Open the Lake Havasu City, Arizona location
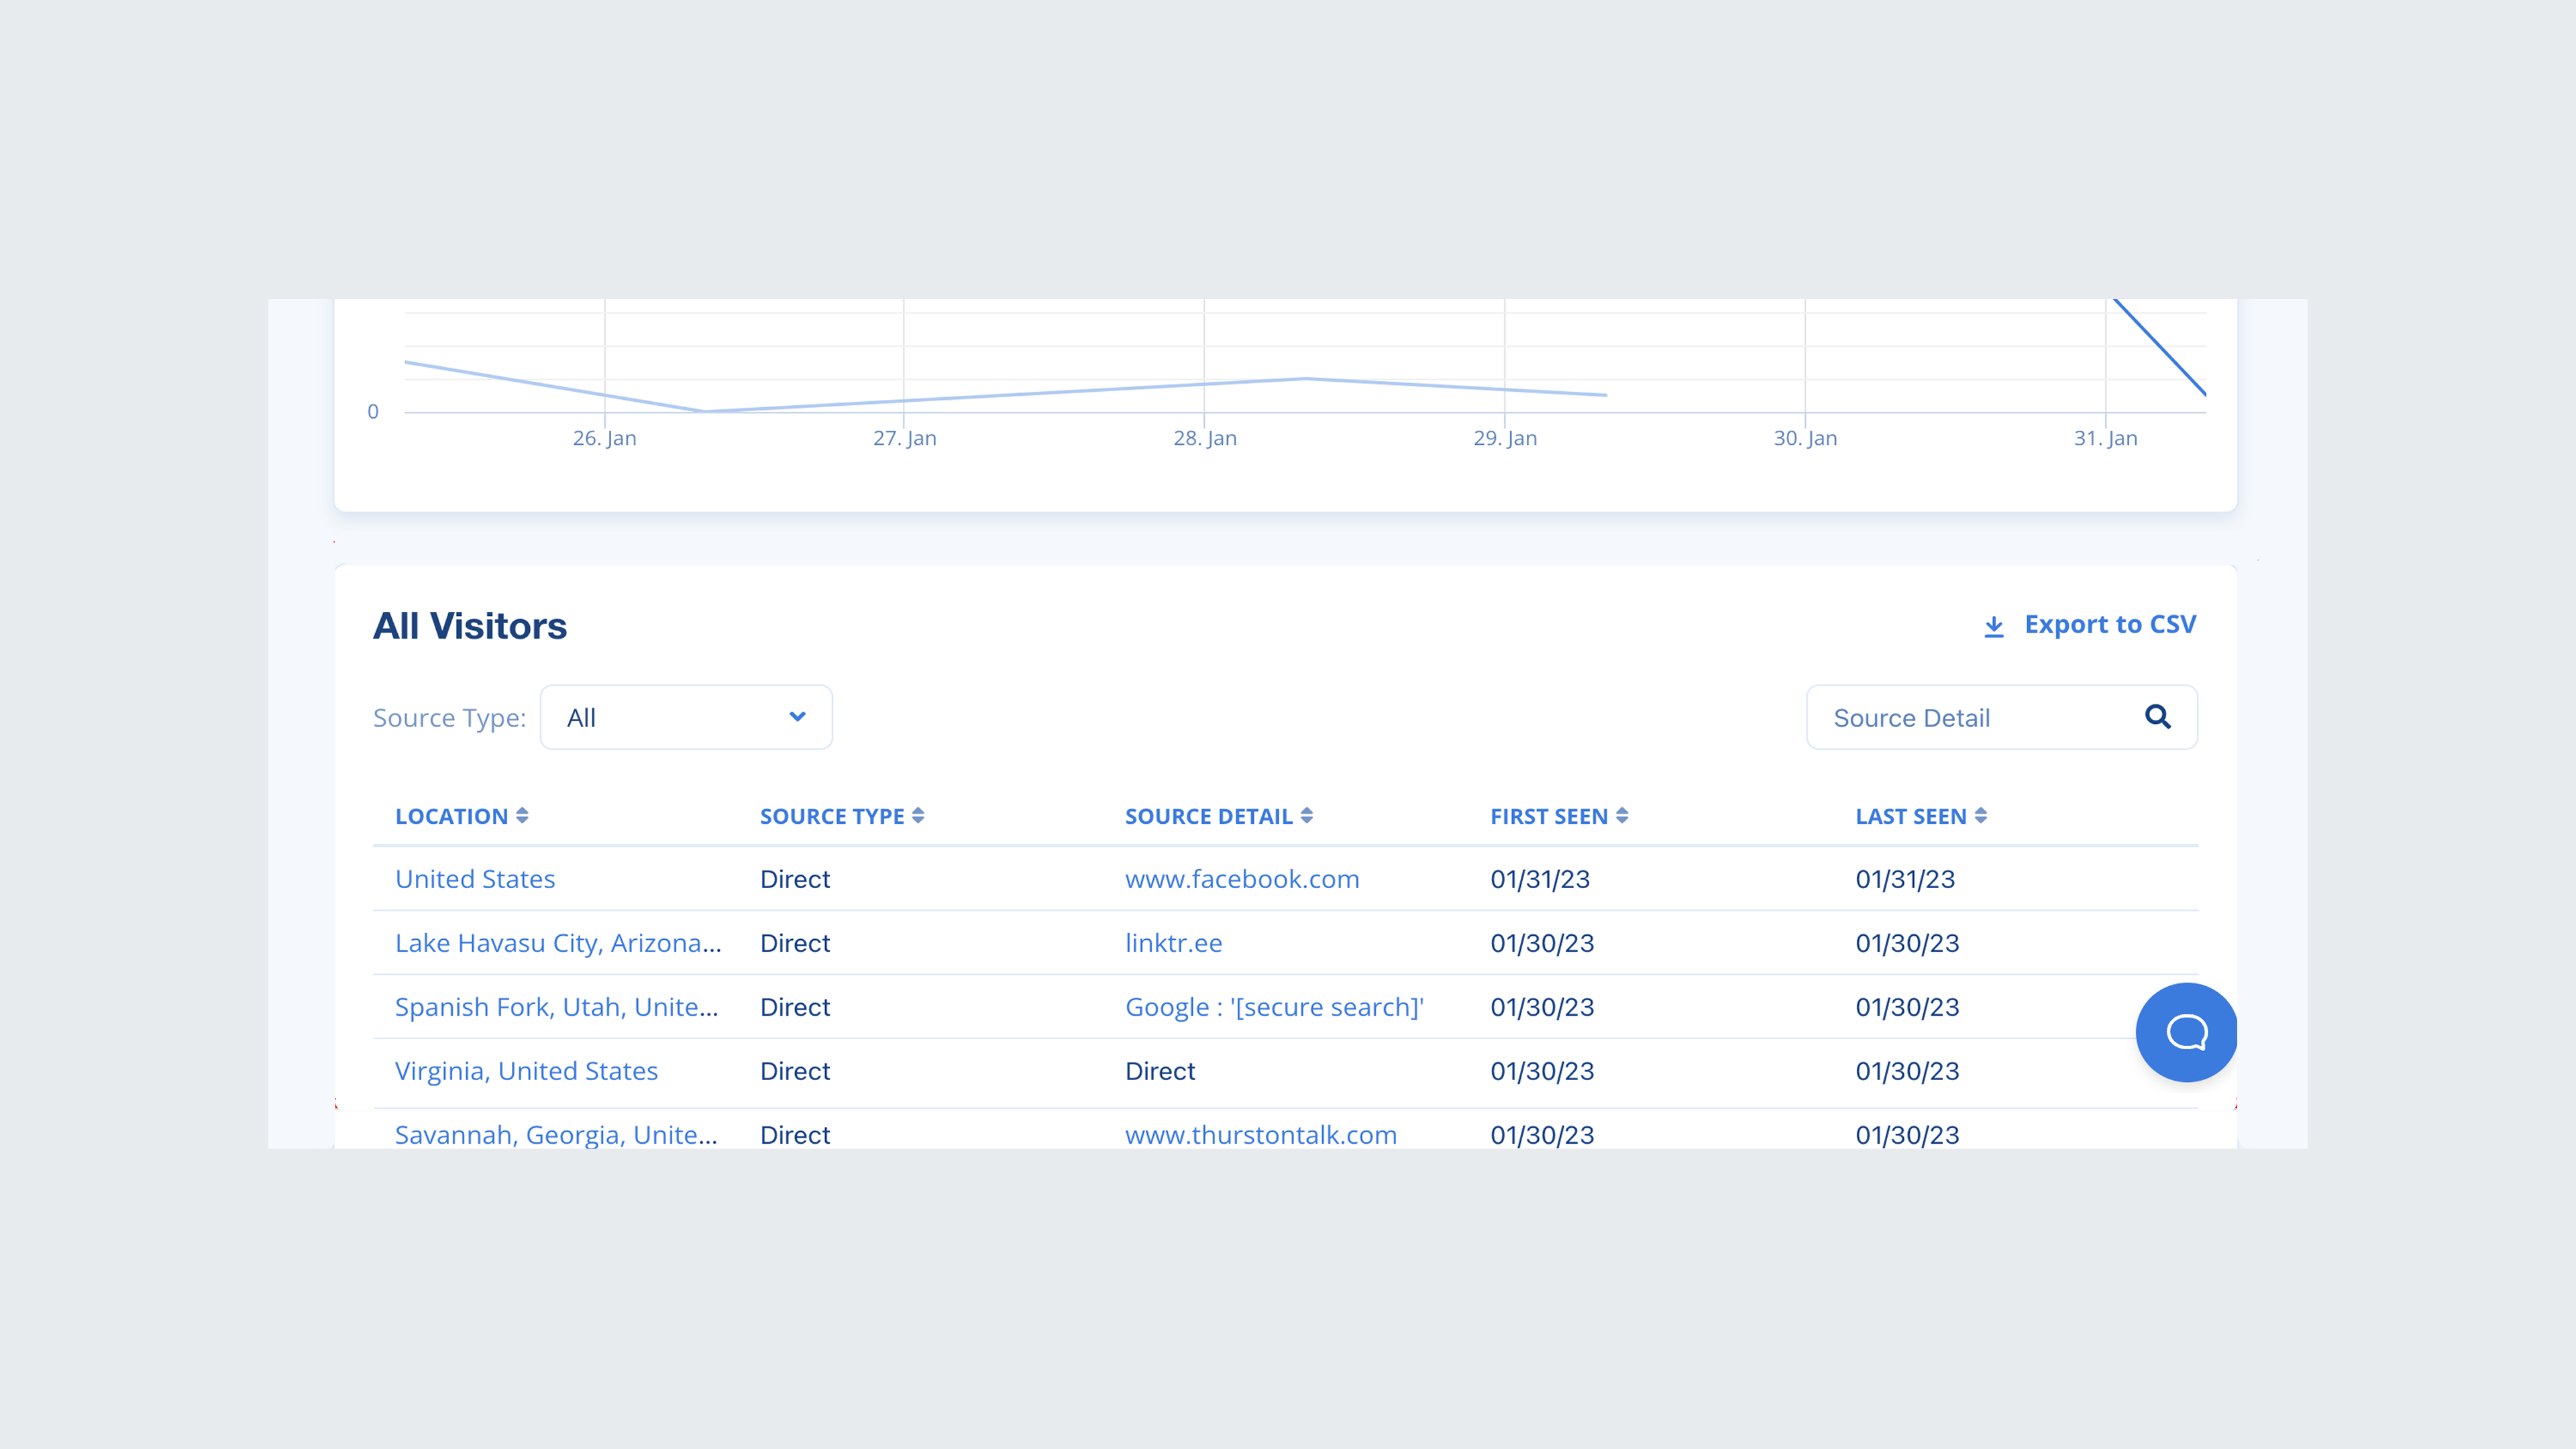Image resolution: width=2576 pixels, height=1449 pixels. point(557,943)
